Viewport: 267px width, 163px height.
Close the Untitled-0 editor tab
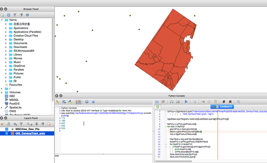[x=214, y=107]
